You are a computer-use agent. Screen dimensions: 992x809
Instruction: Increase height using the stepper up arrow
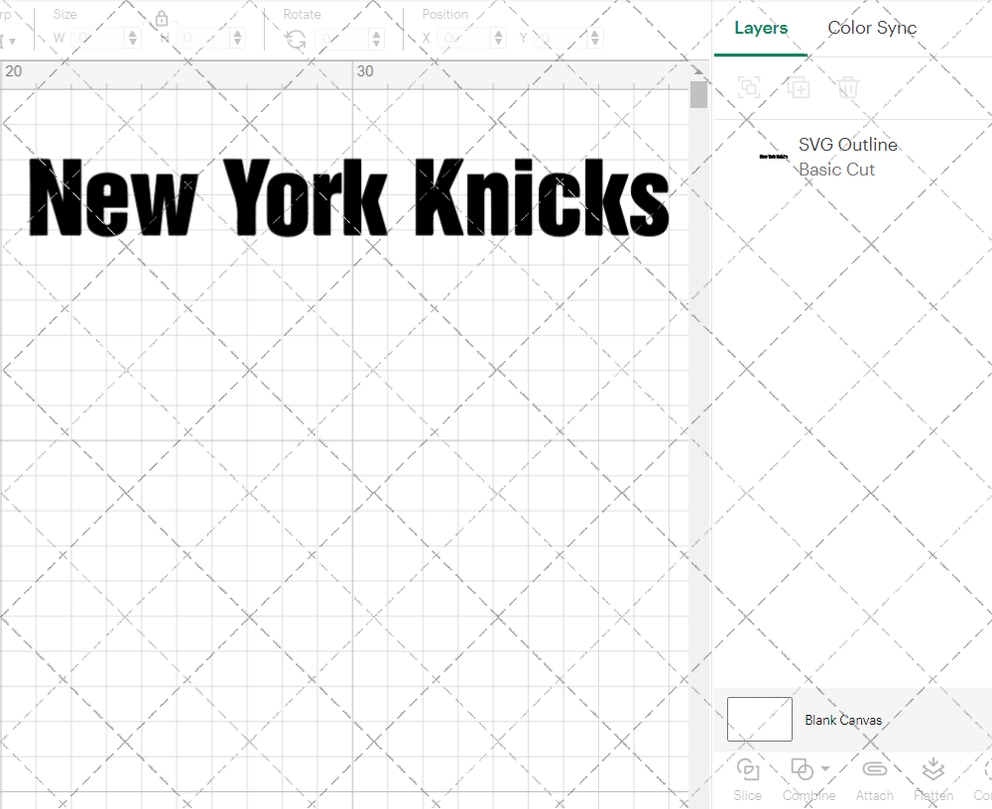[236, 33]
